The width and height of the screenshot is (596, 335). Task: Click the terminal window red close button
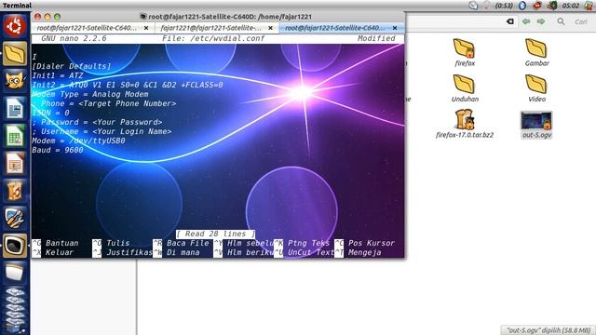tap(37, 17)
